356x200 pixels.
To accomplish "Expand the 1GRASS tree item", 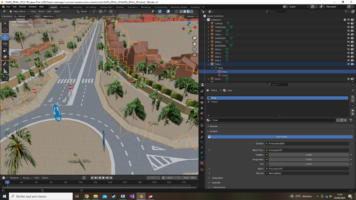I will click(208, 23).
